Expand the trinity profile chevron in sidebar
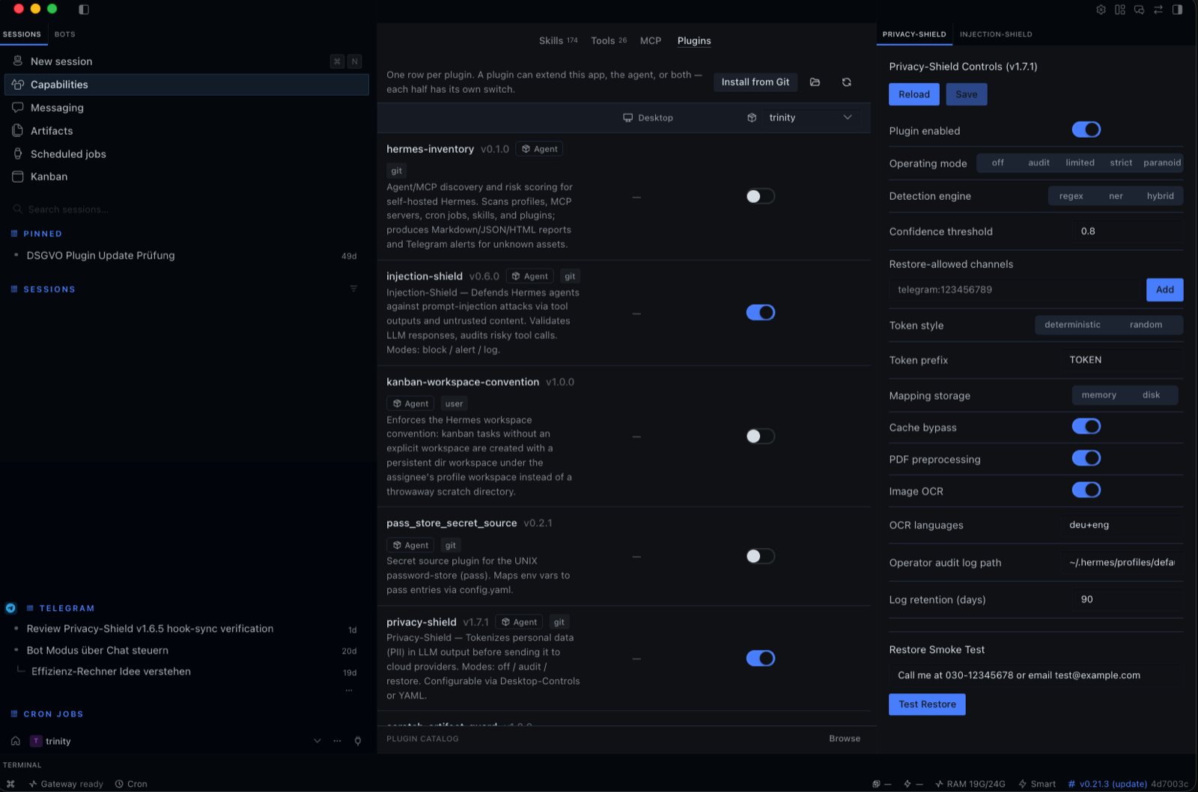 (x=317, y=741)
